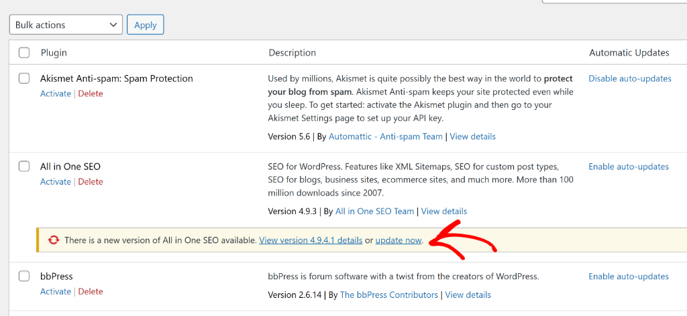Viewport: 687px width, 316px height.
Task: Open All in One SEO Team author link
Action: coord(374,211)
